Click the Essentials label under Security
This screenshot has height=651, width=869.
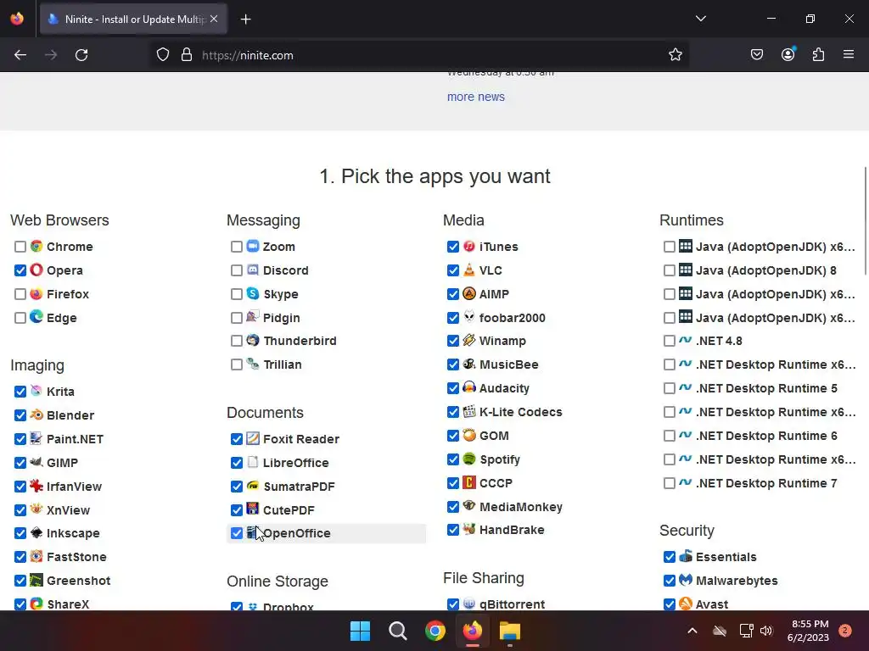pyautogui.click(x=726, y=557)
